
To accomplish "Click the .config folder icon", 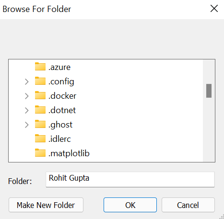I will (40, 81).
